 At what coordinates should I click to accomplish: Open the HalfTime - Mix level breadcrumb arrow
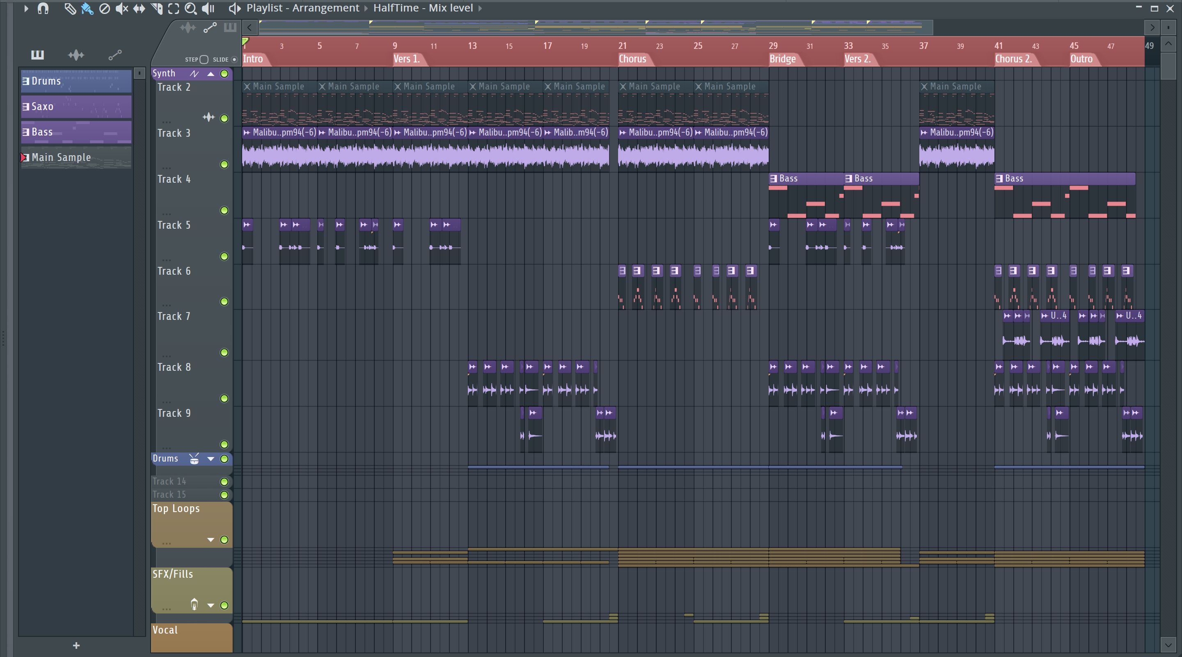pyautogui.click(x=481, y=8)
